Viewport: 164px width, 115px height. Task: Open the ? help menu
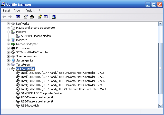(x=39, y=11)
